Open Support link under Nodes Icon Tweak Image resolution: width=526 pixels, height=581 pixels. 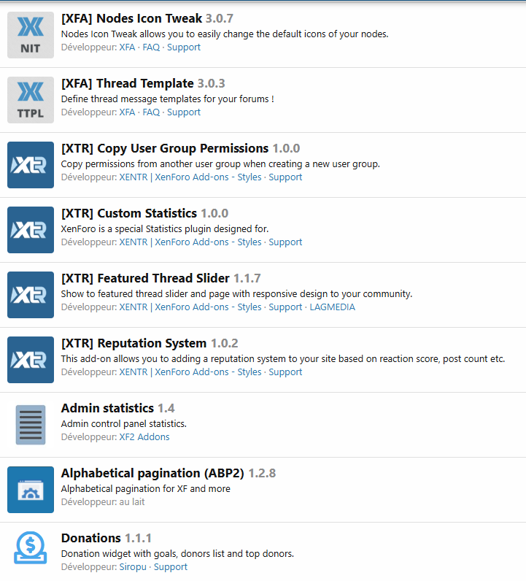point(184,47)
